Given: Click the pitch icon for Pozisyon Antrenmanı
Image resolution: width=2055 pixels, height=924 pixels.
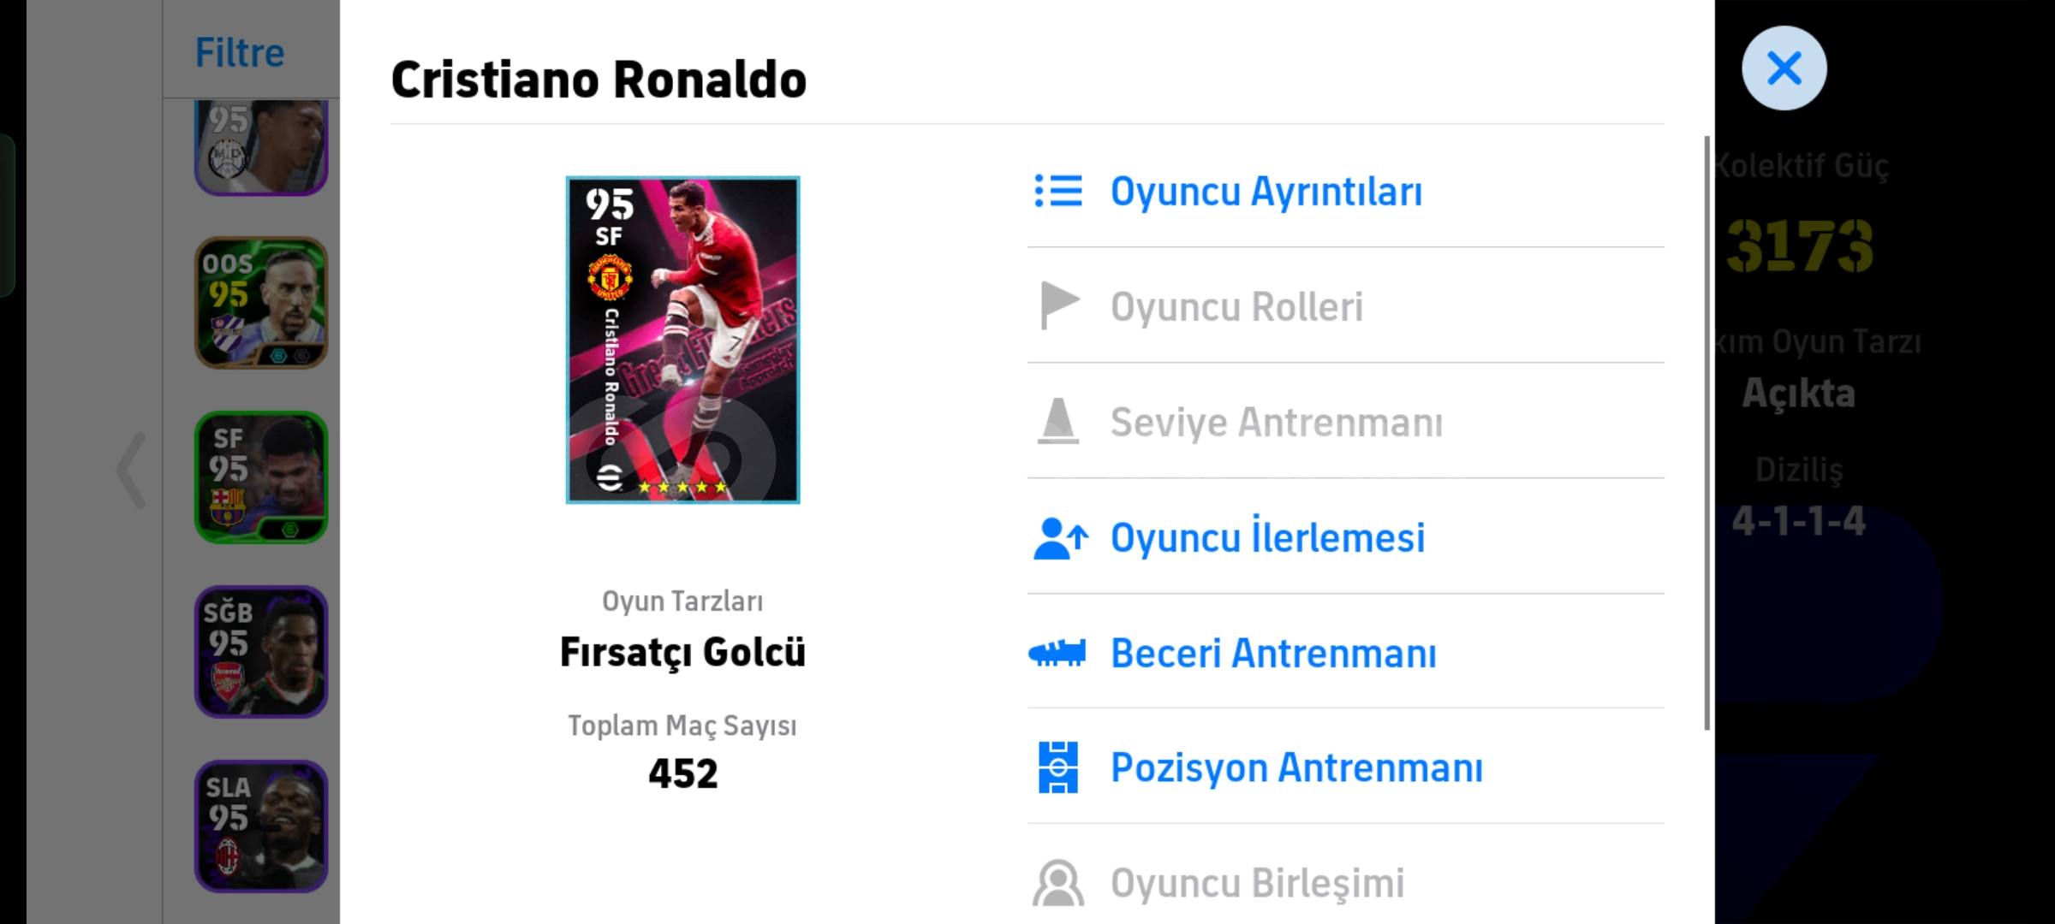Looking at the screenshot, I should tap(1058, 767).
